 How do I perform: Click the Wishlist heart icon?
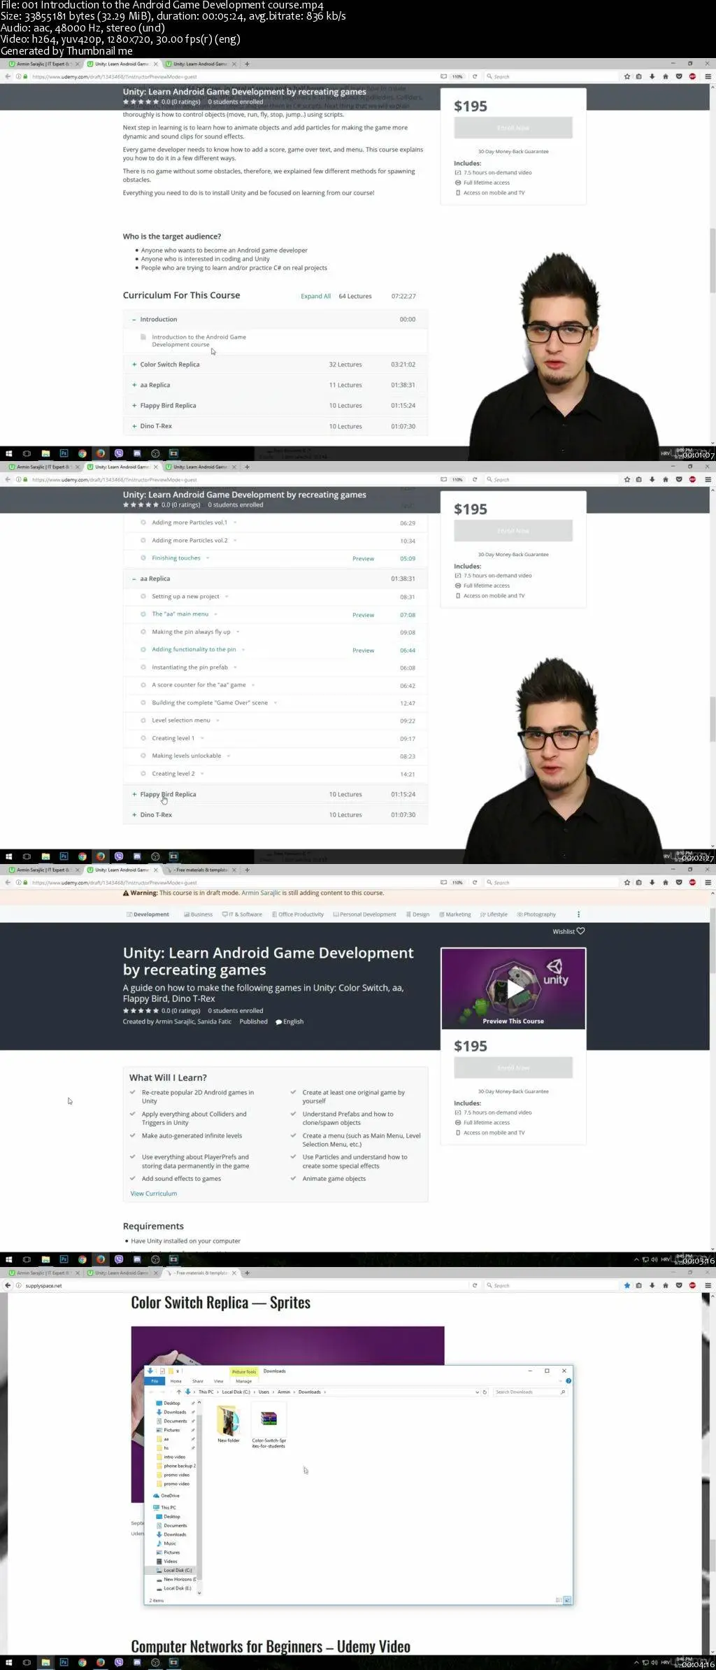point(580,931)
